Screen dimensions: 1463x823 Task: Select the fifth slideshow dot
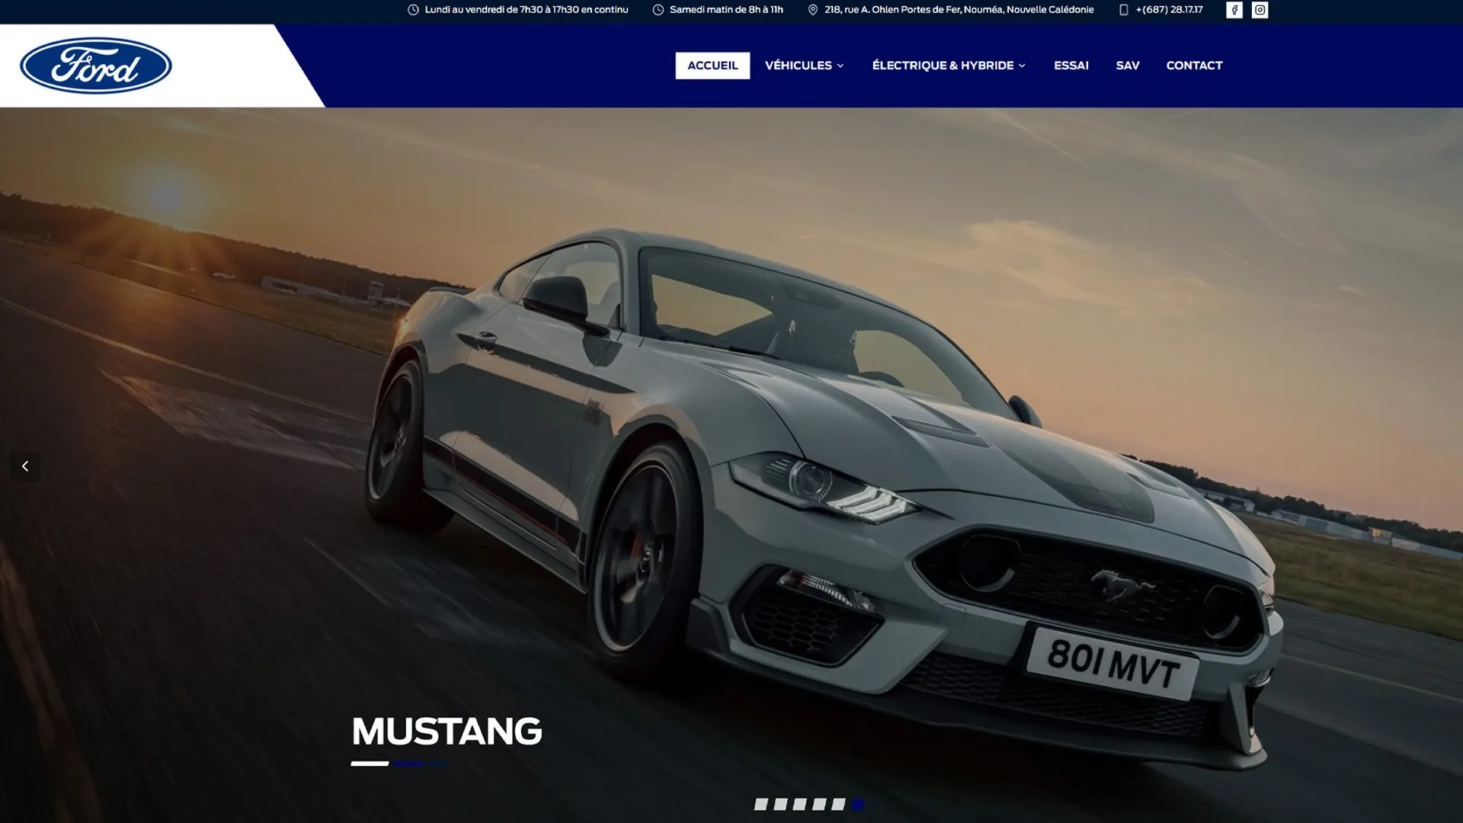coord(838,804)
